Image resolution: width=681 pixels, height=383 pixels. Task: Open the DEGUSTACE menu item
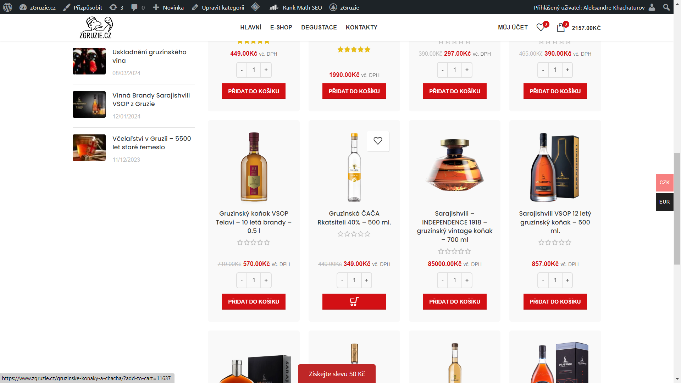click(319, 27)
